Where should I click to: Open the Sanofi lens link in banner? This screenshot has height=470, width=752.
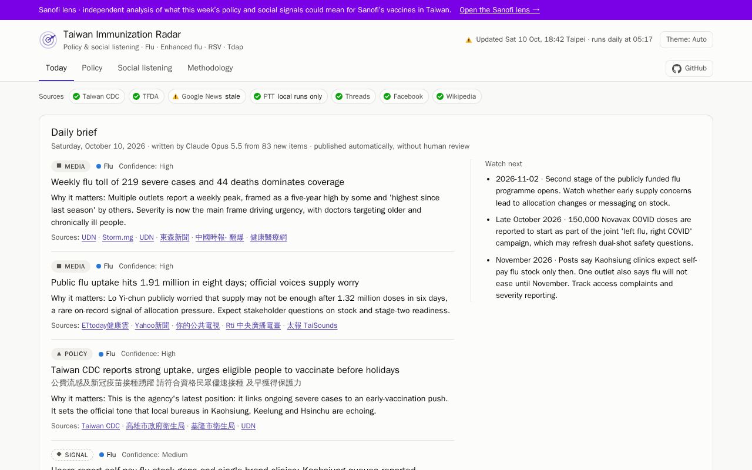click(x=500, y=10)
